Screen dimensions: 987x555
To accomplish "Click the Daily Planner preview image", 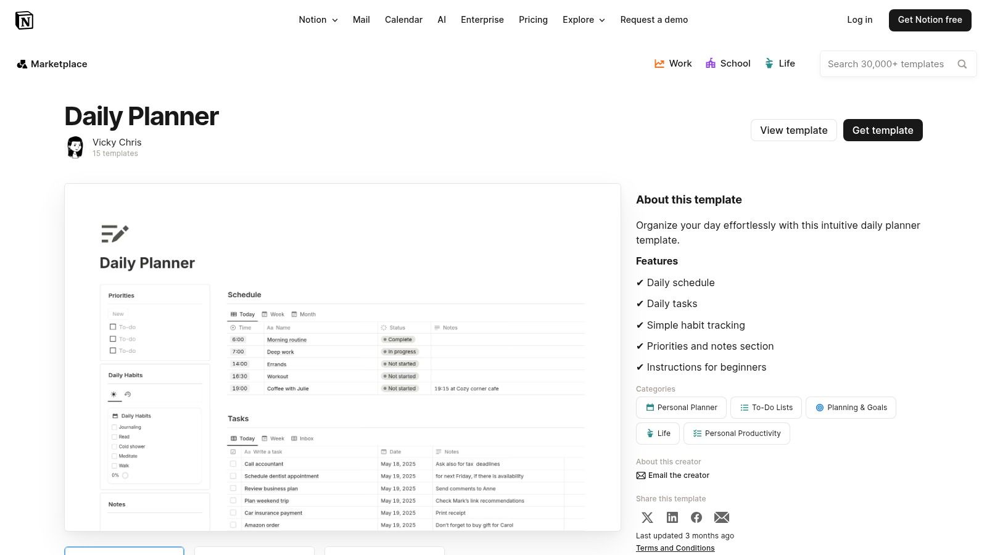I will point(342,357).
